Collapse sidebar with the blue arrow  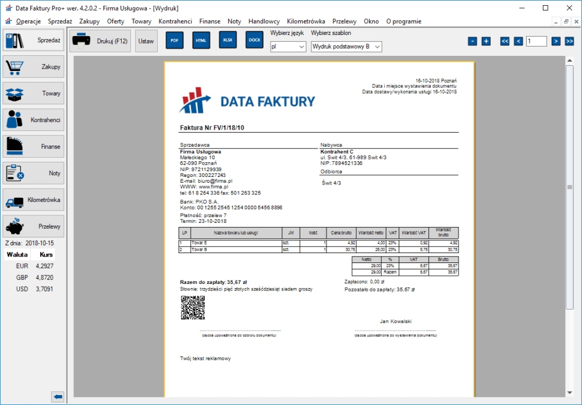(58, 397)
